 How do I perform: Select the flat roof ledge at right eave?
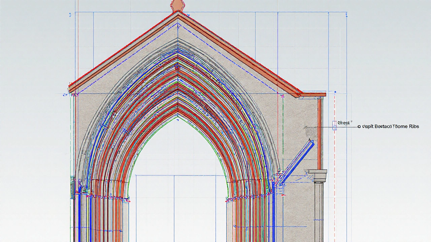(x=313, y=94)
